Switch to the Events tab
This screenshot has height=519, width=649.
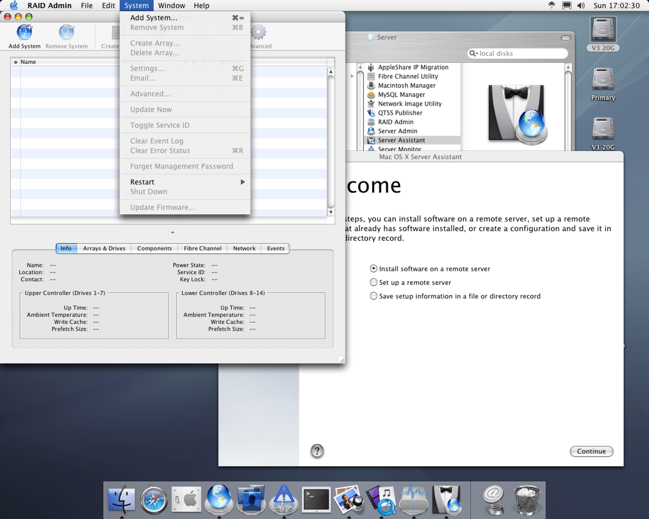pyautogui.click(x=275, y=248)
